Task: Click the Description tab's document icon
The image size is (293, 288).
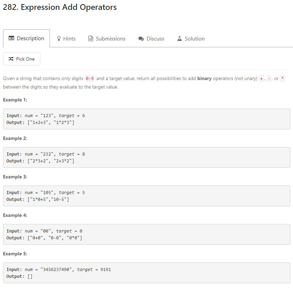Action: [12, 38]
